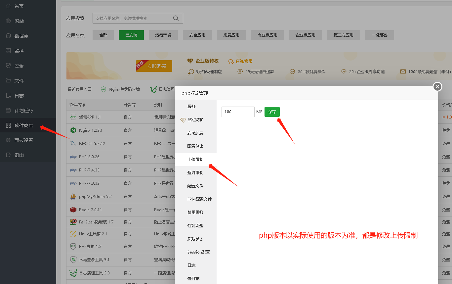Viewport: 452px width, 284px height.
Task: Open Nginx免费防火墙 recent shortcut
Action: tap(120, 89)
